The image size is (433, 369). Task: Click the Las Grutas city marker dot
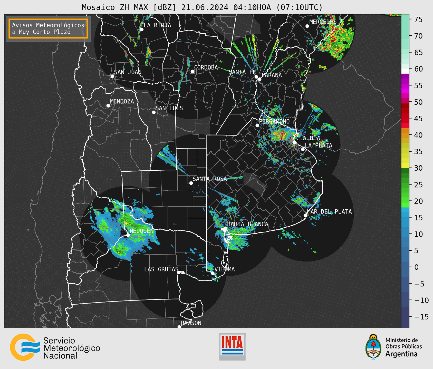(x=179, y=273)
